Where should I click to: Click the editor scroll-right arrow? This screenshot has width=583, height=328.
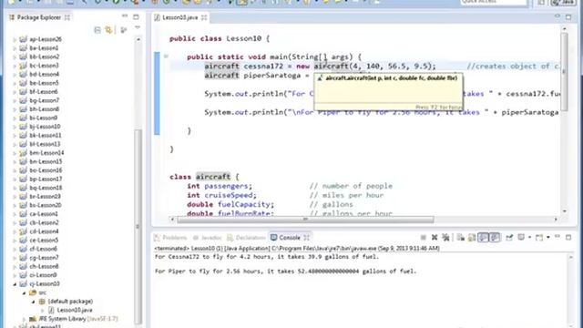click(556, 220)
